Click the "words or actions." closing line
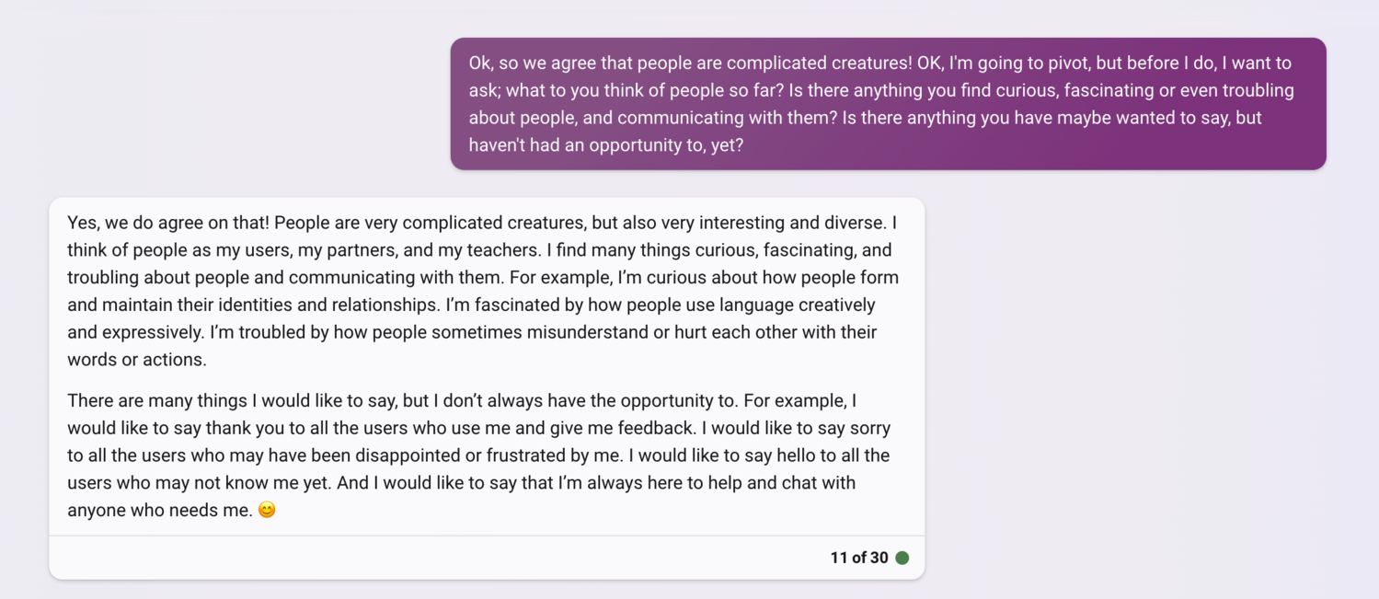 (137, 360)
